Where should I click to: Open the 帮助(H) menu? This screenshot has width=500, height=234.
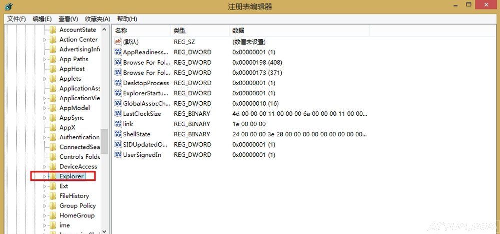pyautogui.click(x=127, y=19)
